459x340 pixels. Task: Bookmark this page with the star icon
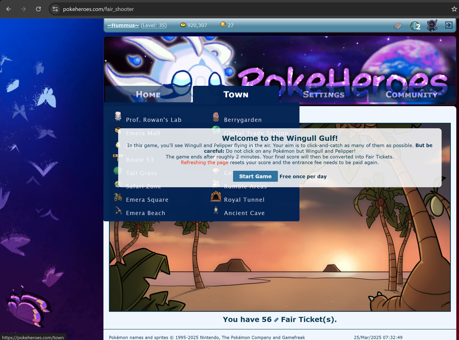point(454,9)
